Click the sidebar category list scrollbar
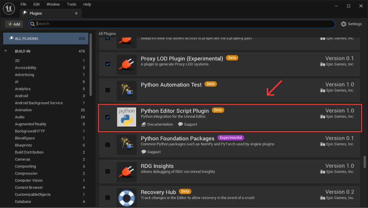368x208 pixels. click(x=91, y=65)
